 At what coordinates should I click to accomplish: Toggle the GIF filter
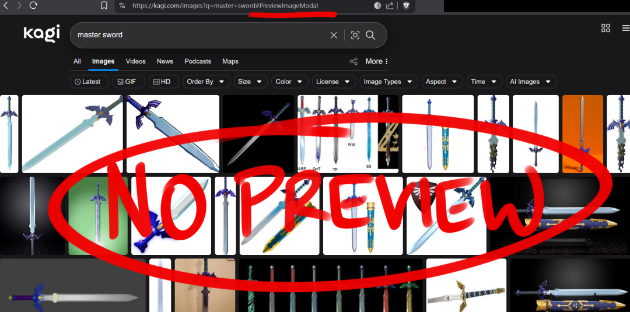click(127, 82)
